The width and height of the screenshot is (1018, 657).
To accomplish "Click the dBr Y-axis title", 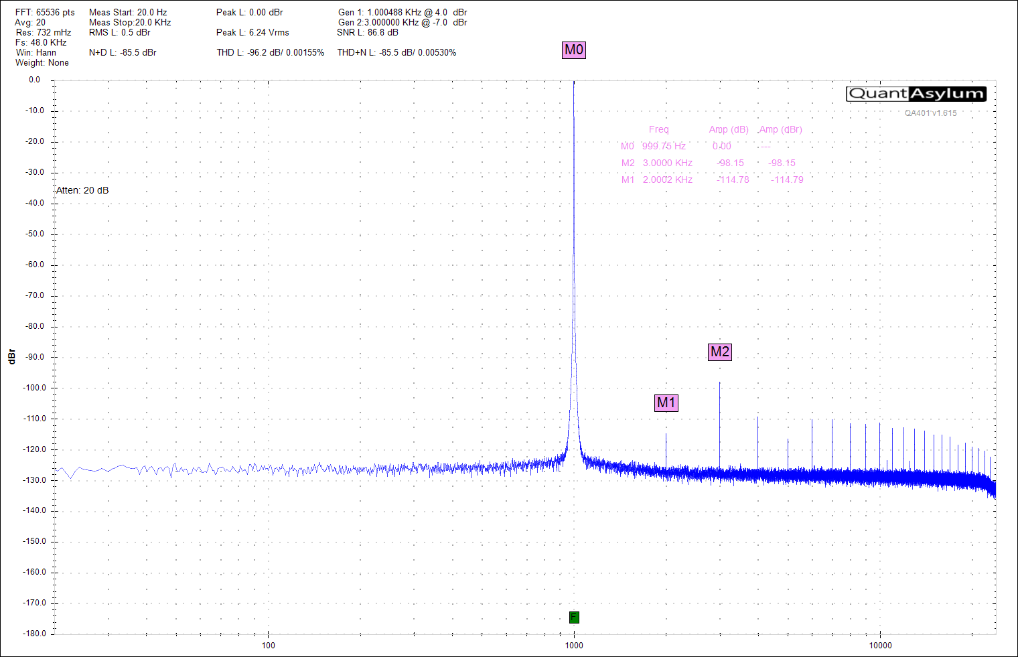I will [x=11, y=357].
